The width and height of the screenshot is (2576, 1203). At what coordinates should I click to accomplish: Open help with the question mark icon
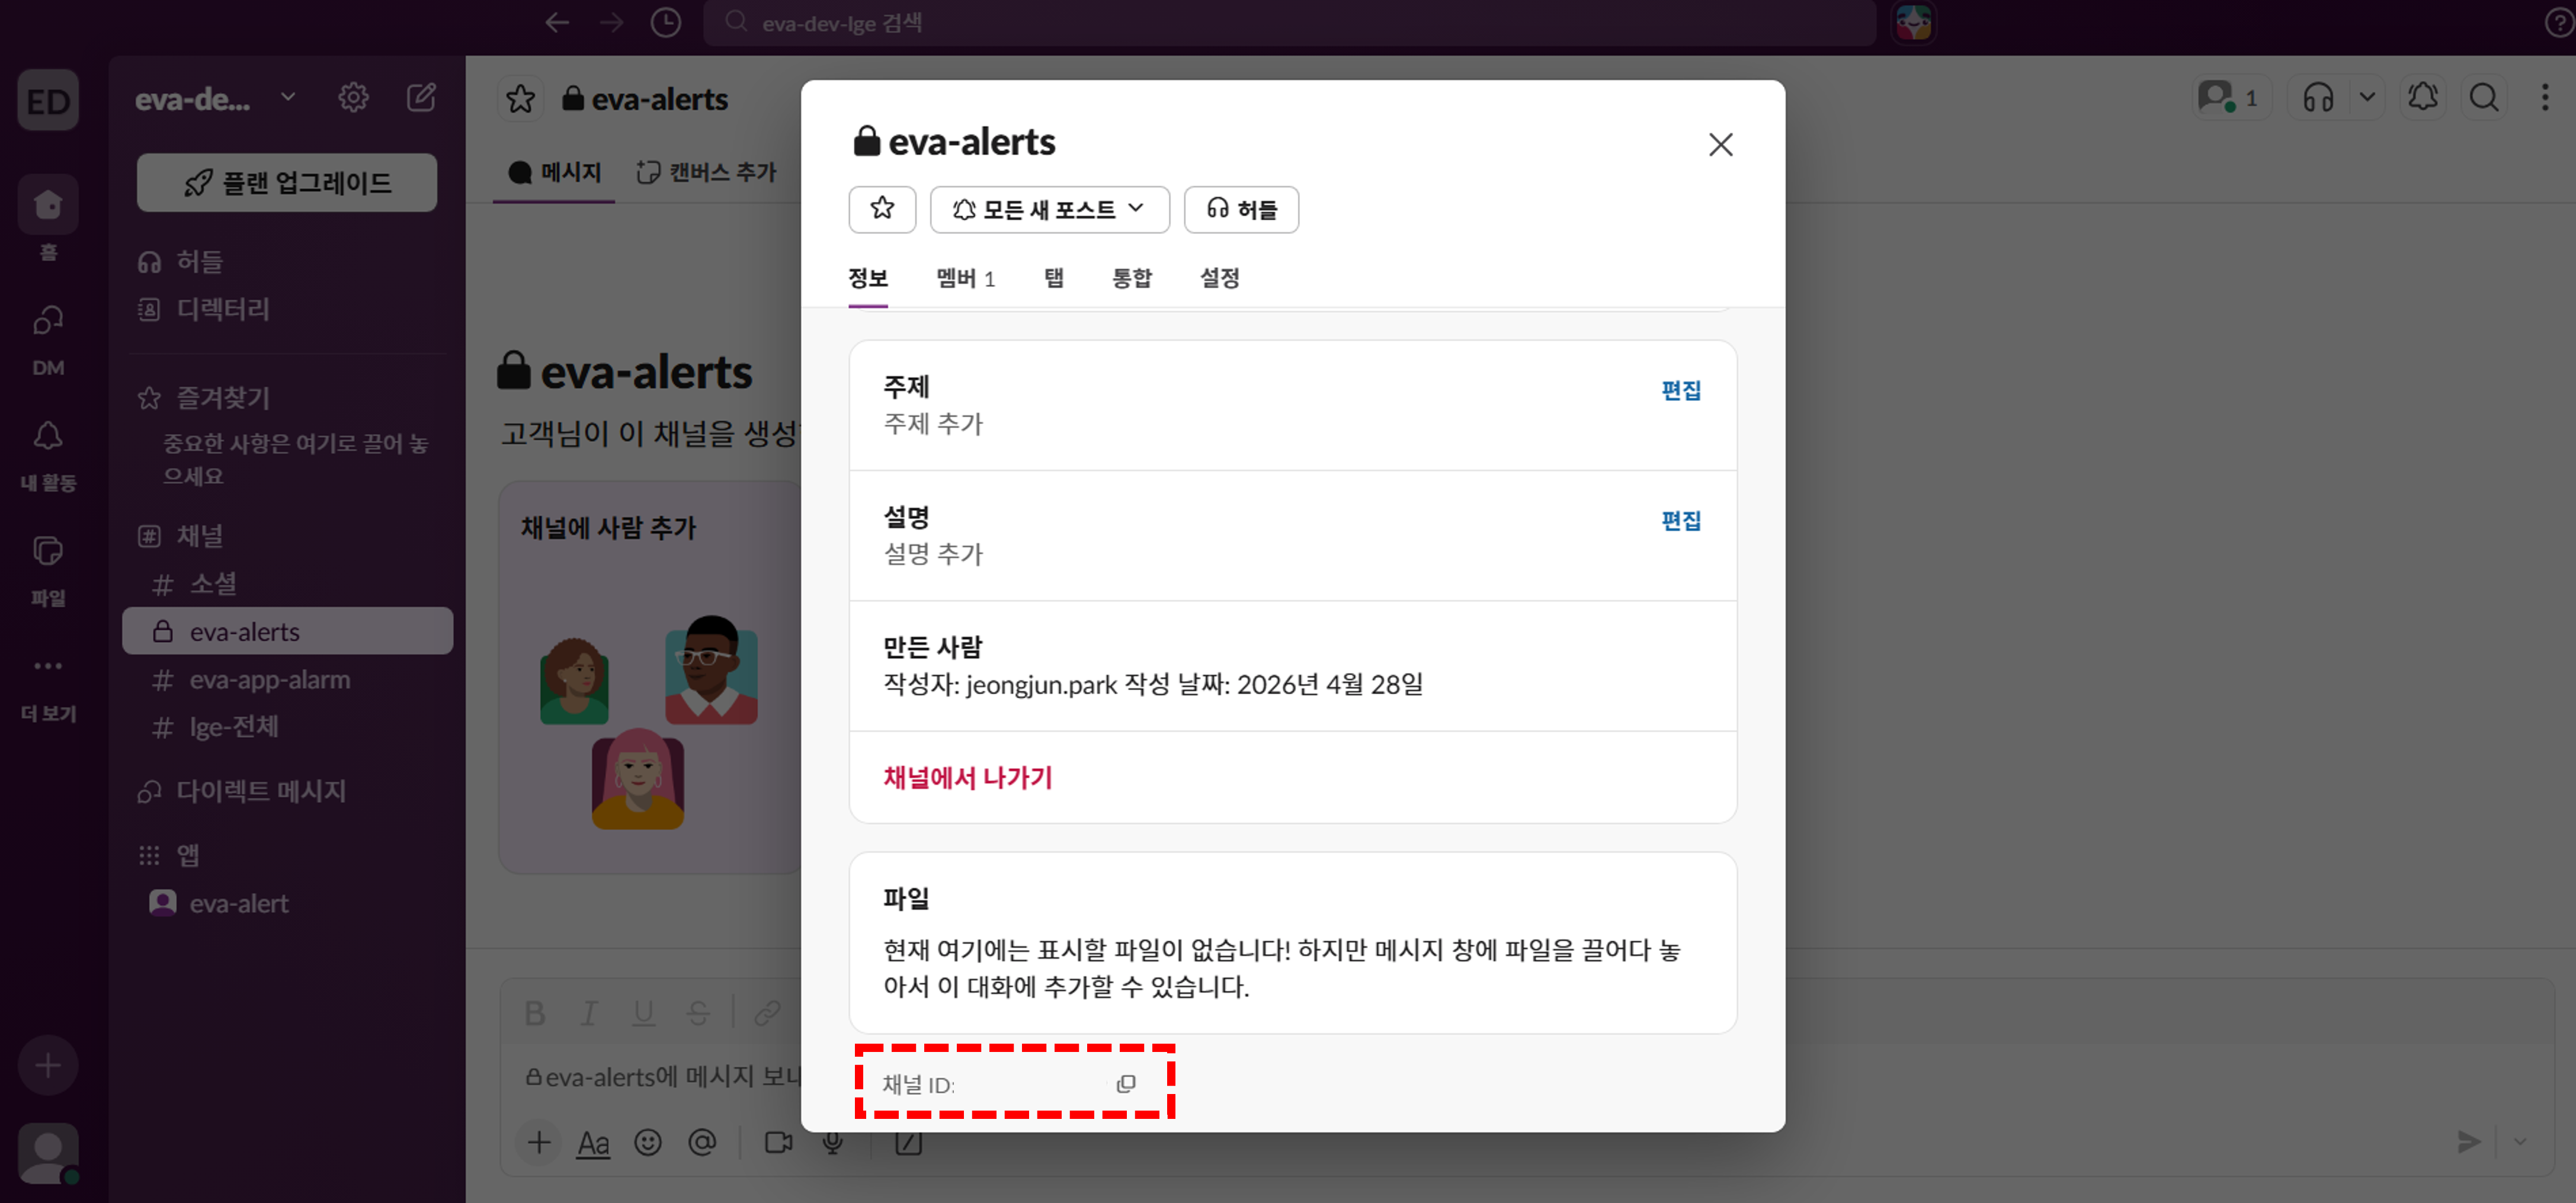(2560, 22)
